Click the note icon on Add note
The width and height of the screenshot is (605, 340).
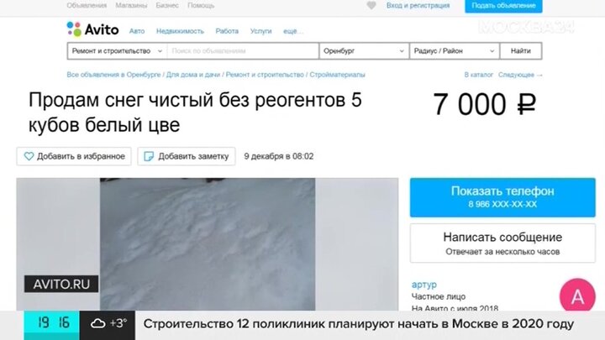[x=149, y=156]
